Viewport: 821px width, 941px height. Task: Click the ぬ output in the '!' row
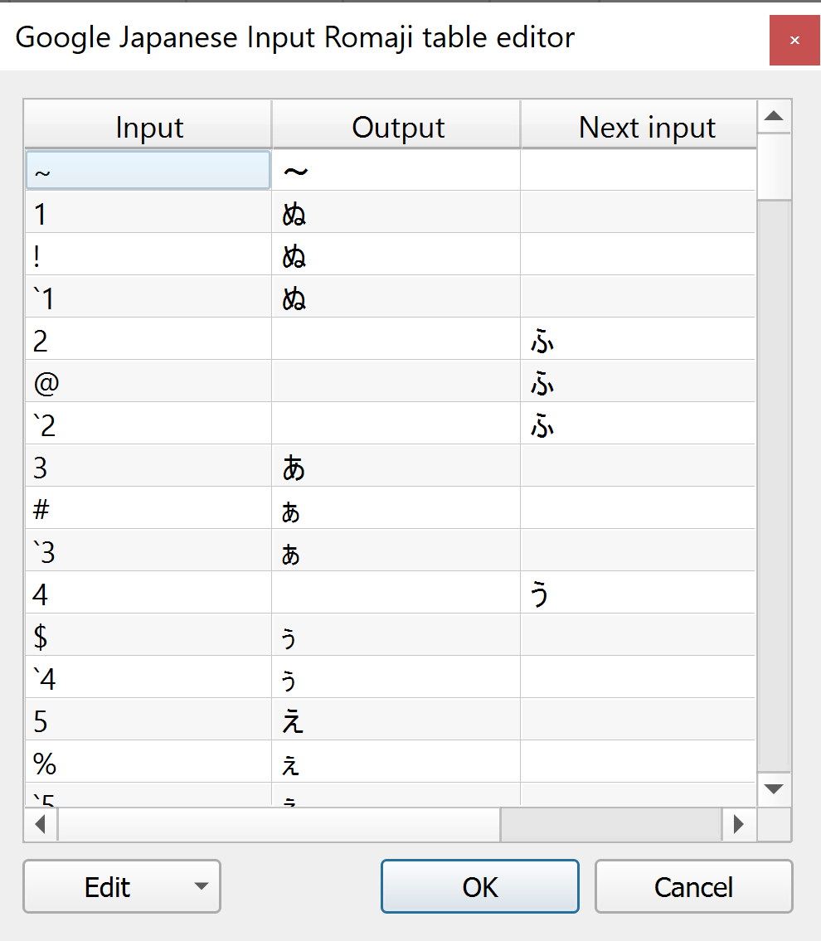point(396,255)
